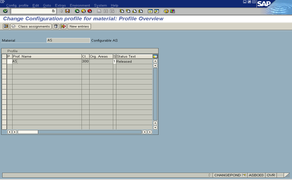Click the Prof. Name column header
Image resolution: width=292 pixels, height=180 pixels.
tap(47, 56)
